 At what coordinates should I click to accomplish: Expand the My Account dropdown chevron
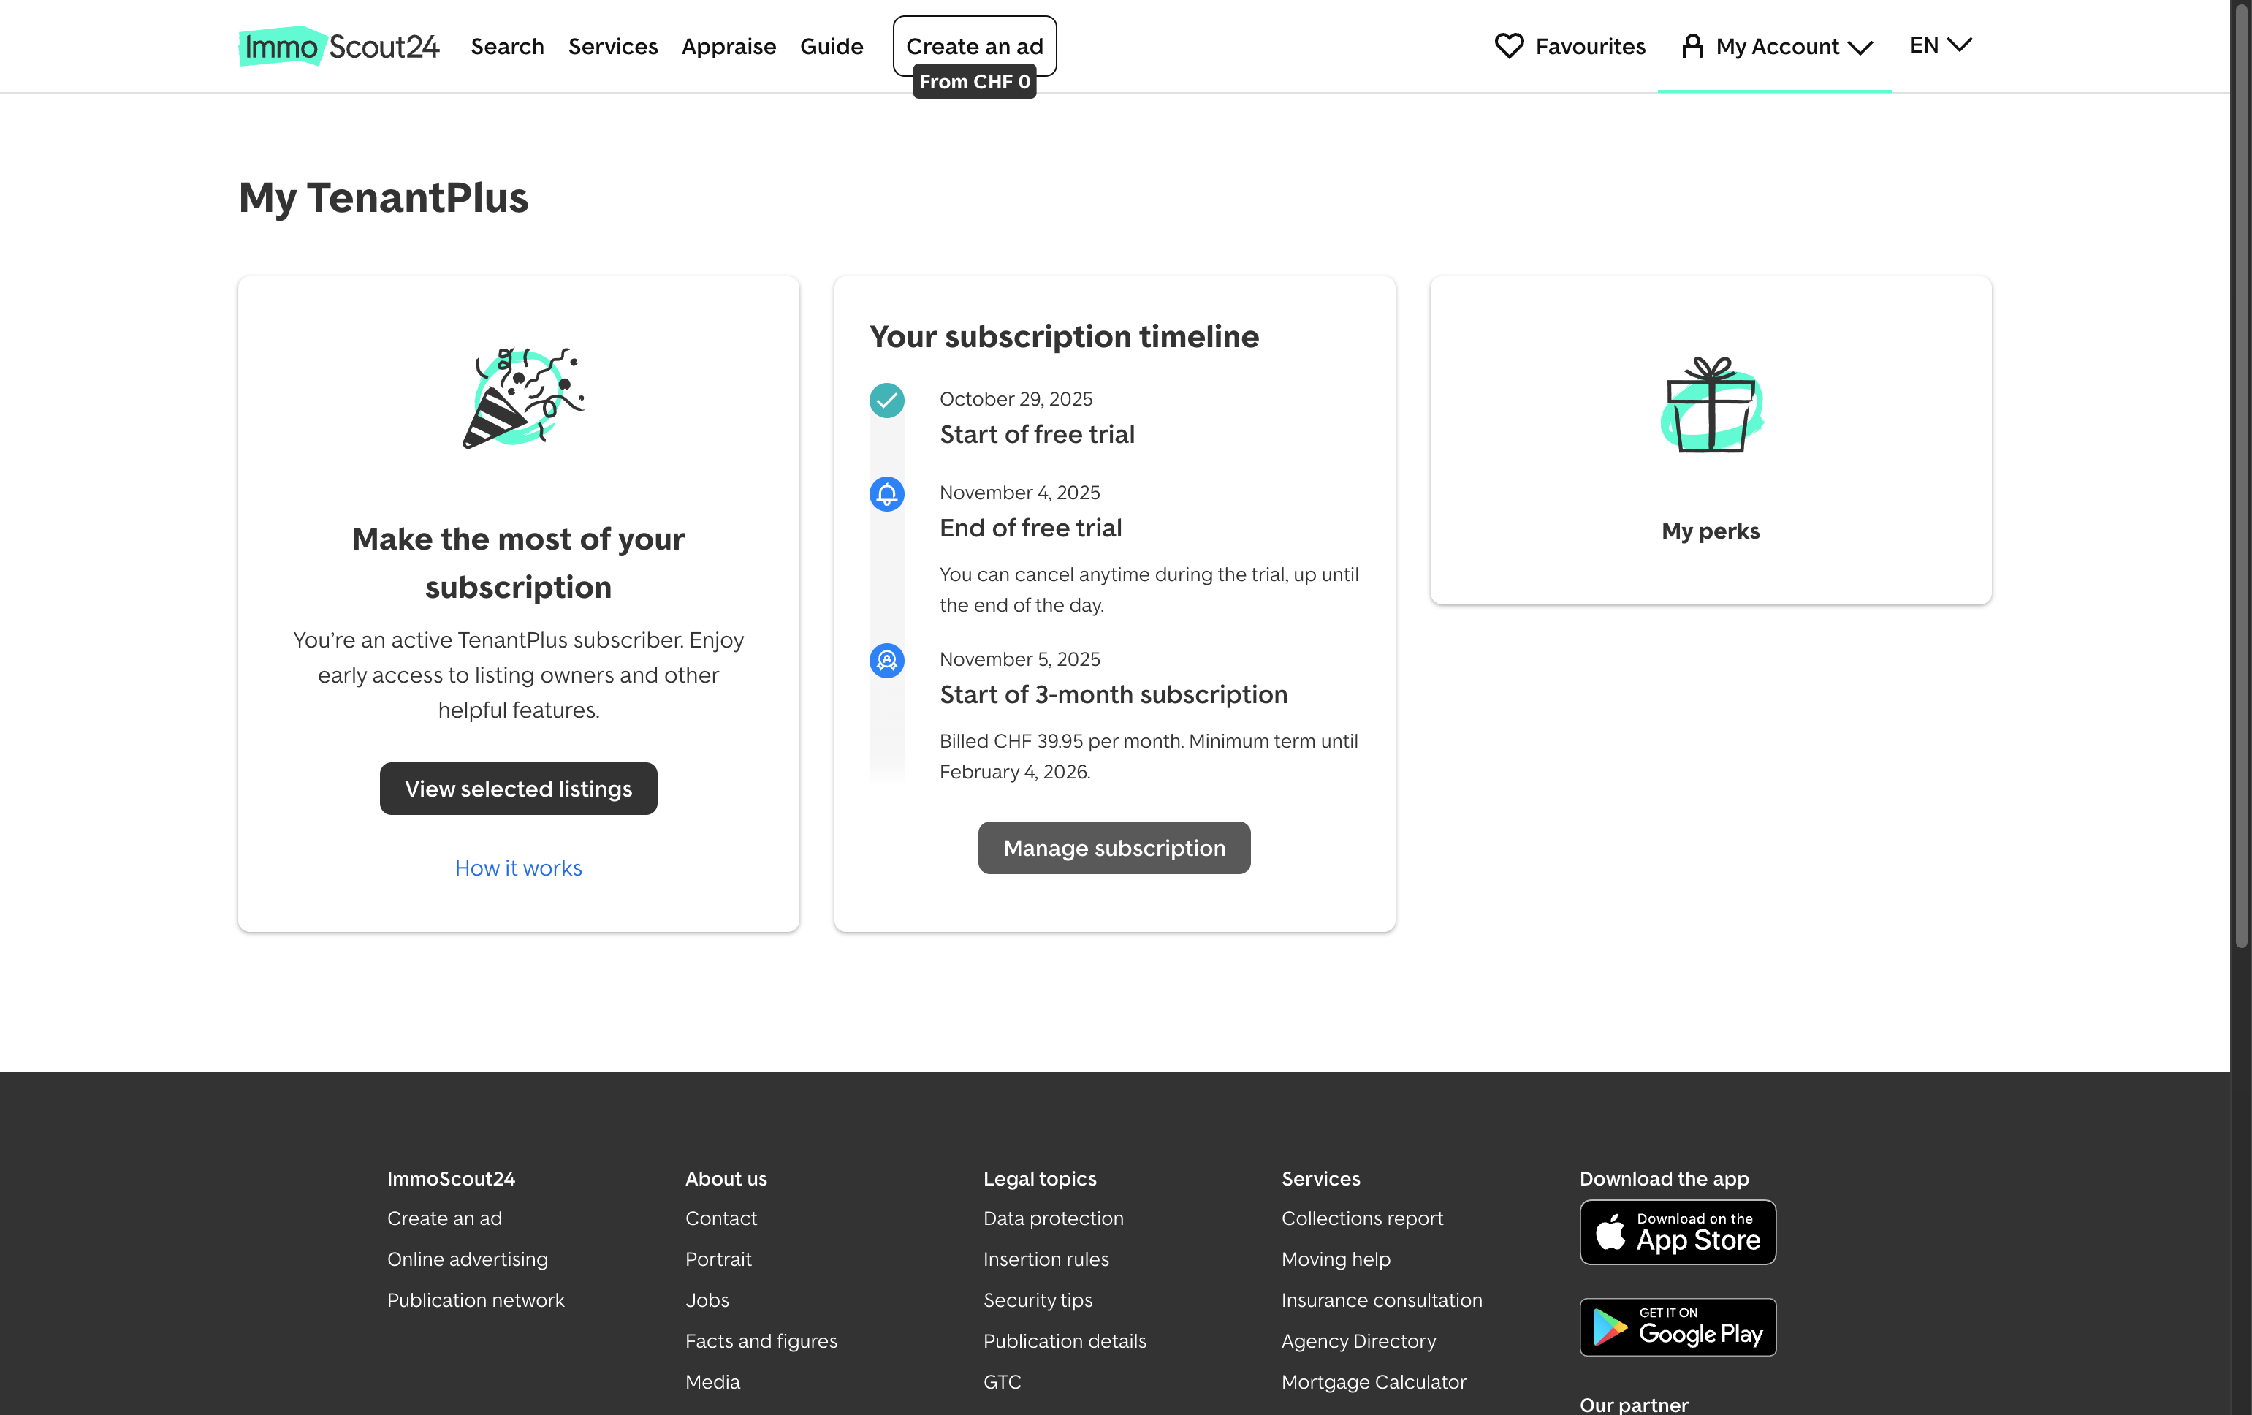point(1860,48)
